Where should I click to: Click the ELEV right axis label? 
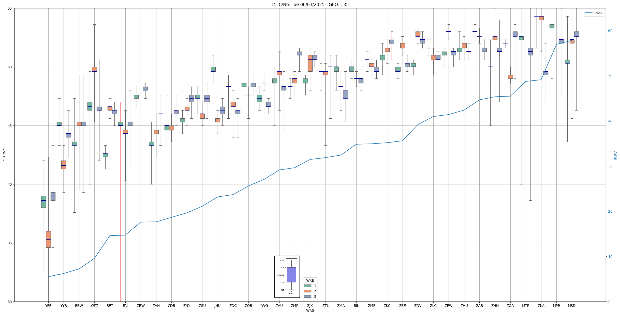pyautogui.click(x=616, y=155)
